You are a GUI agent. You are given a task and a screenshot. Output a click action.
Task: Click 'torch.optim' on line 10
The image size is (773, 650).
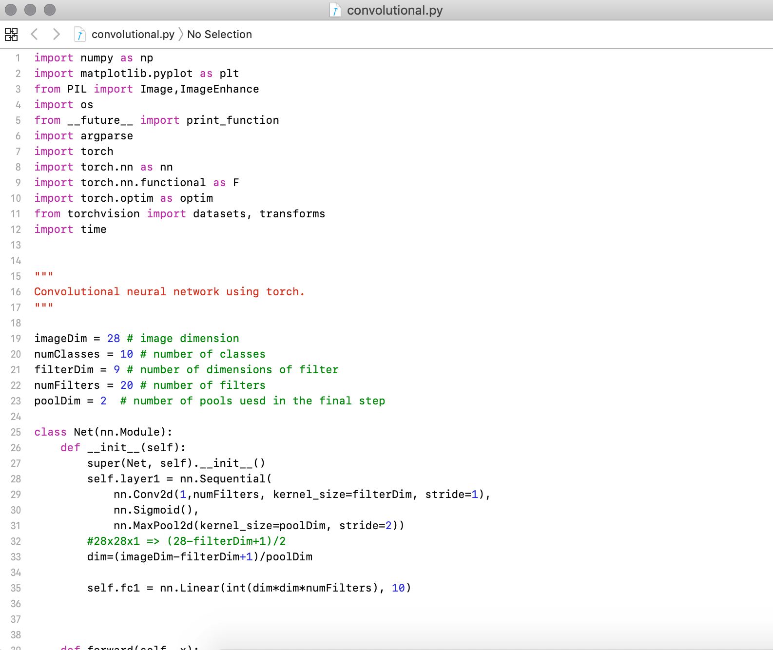(117, 198)
